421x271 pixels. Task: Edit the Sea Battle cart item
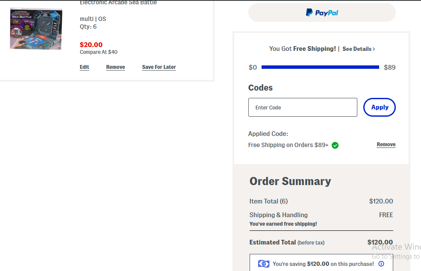point(84,67)
